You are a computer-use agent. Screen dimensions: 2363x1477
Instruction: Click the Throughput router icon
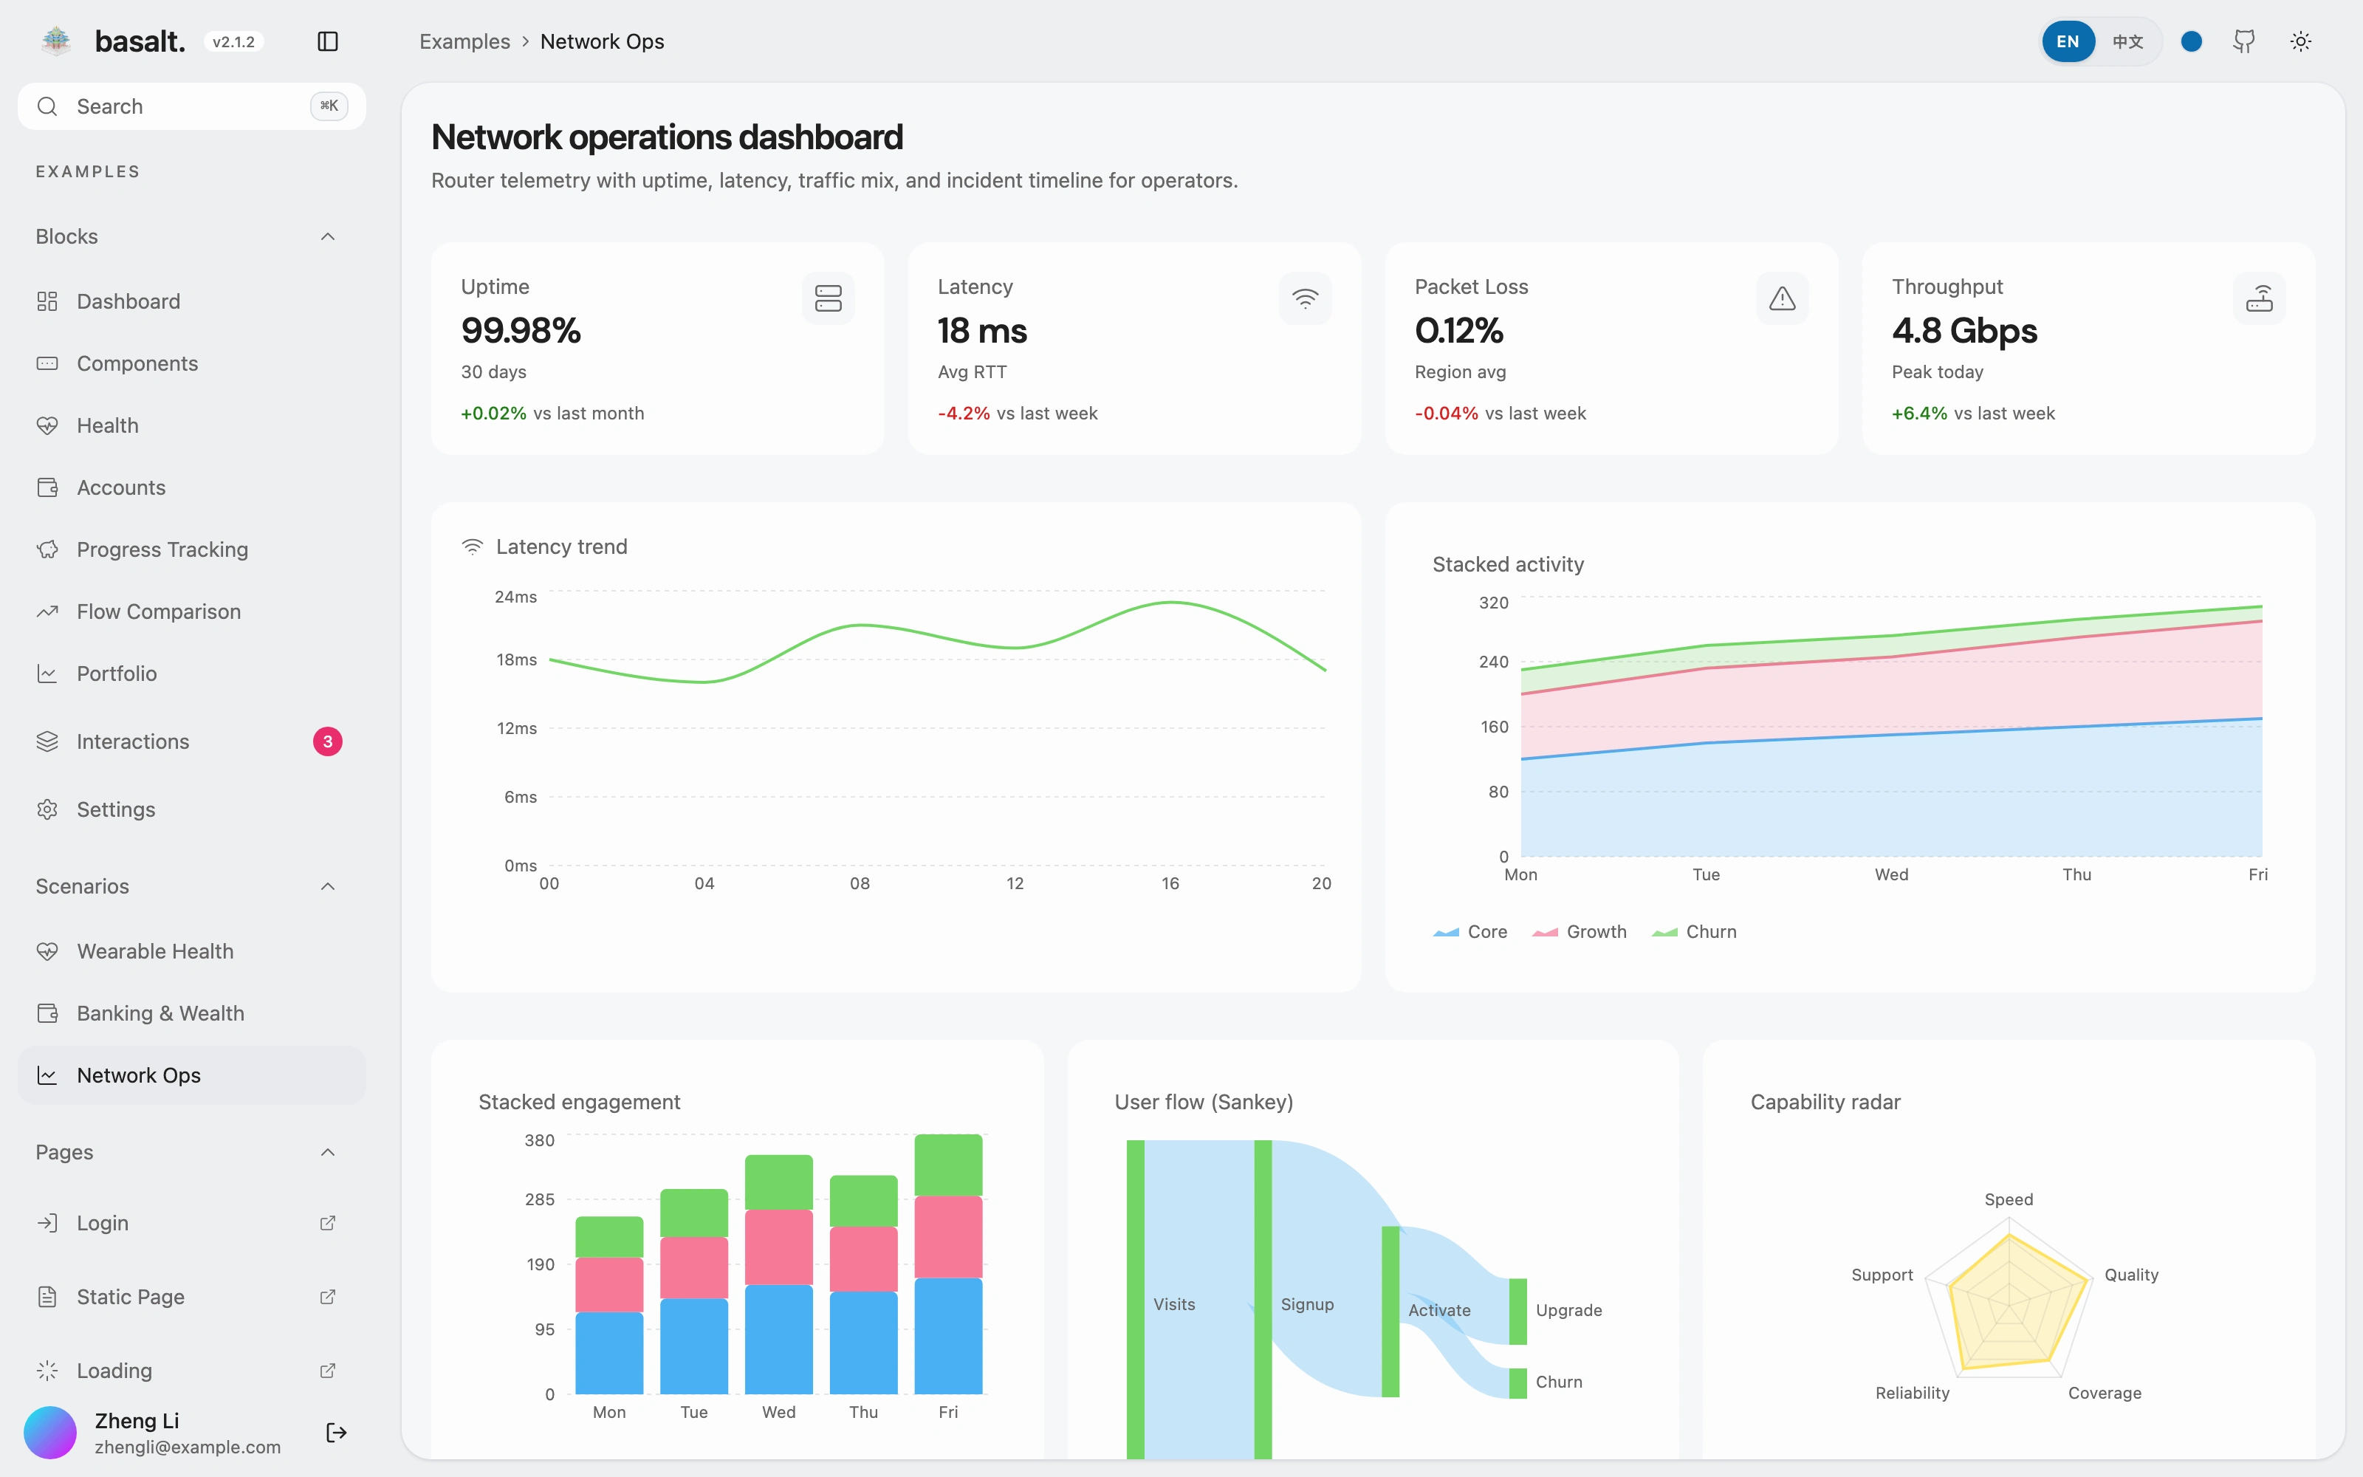coord(2260,298)
